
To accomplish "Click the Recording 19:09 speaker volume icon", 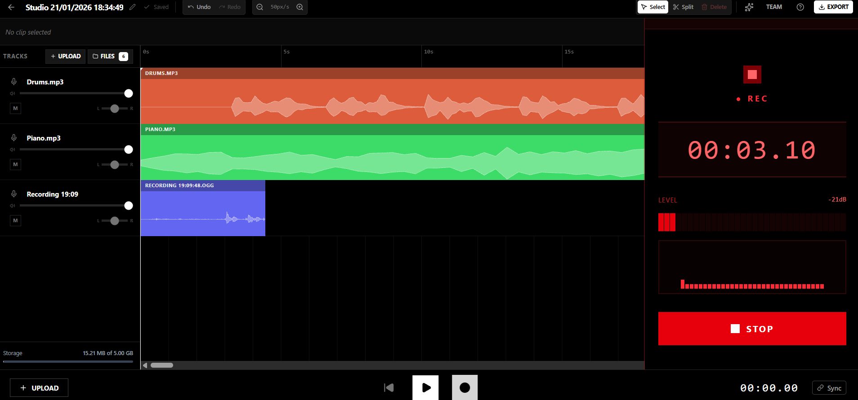I will pos(13,206).
